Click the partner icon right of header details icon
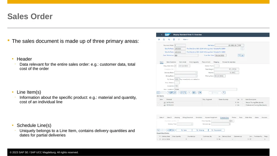 (243, 55)
